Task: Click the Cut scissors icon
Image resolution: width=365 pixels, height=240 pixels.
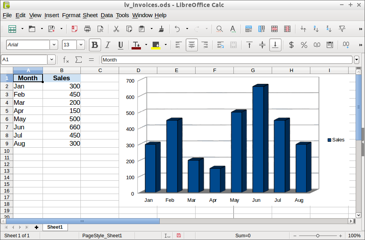Action: 116,29
